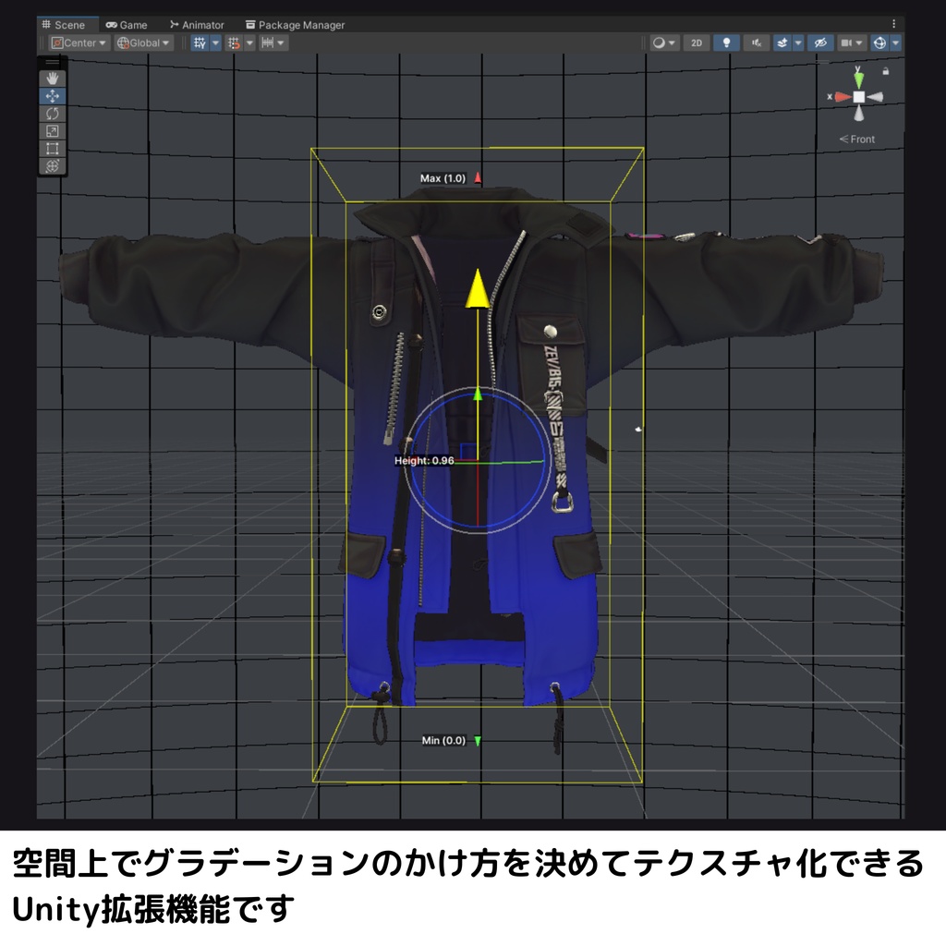Viewport: 946px width, 946px height.
Task: Toggle scene lighting
Action: click(726, 42)
